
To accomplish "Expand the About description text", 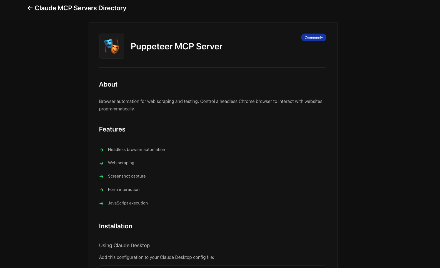I will click(211, 105).
